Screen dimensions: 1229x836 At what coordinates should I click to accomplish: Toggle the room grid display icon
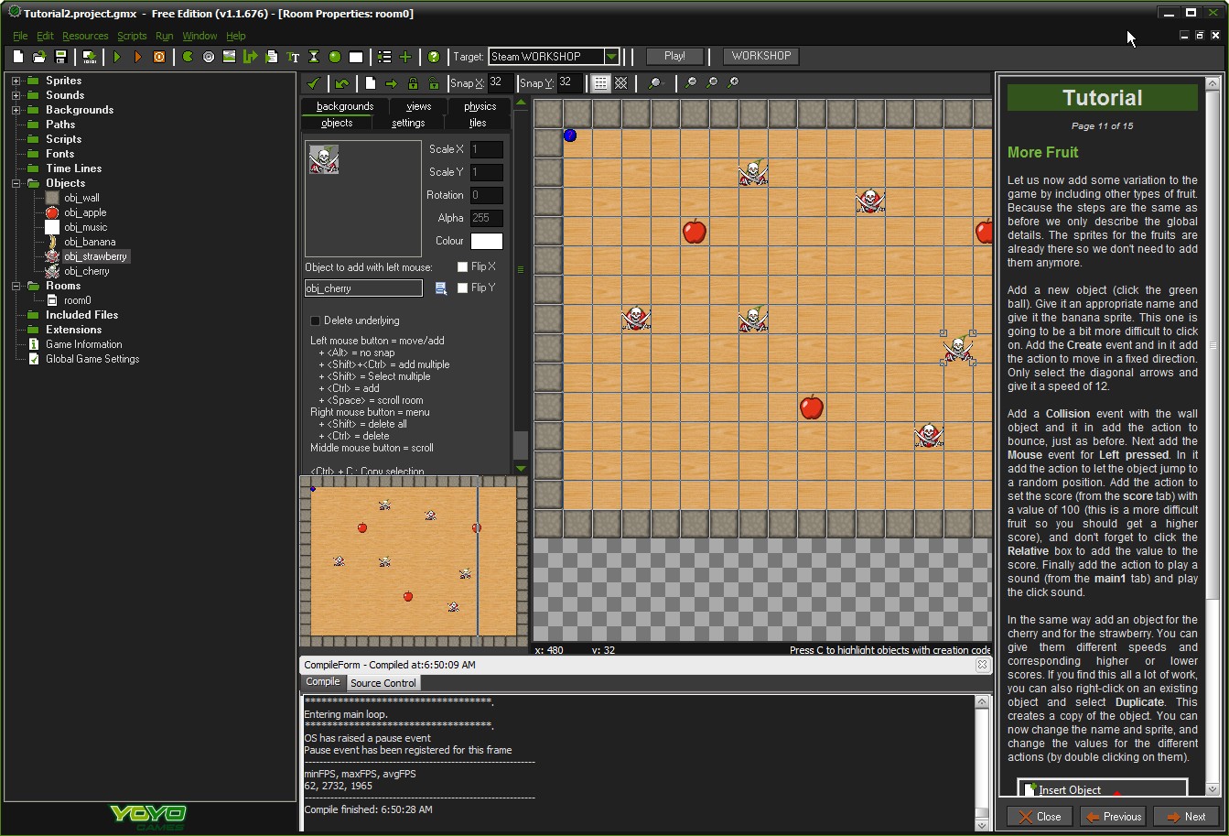600,83
